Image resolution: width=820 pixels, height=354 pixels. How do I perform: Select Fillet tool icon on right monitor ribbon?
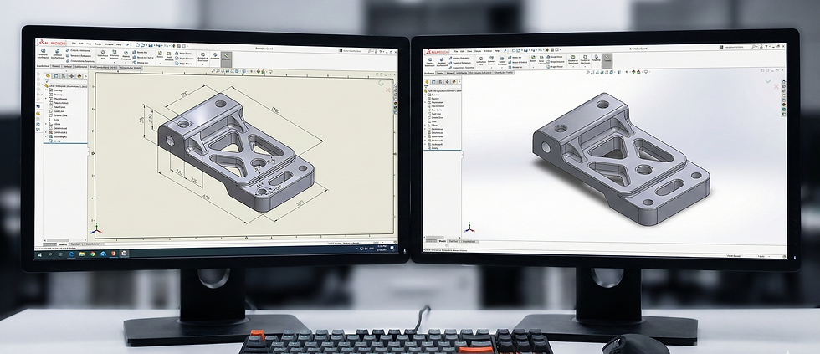click(x=533, y=58)
